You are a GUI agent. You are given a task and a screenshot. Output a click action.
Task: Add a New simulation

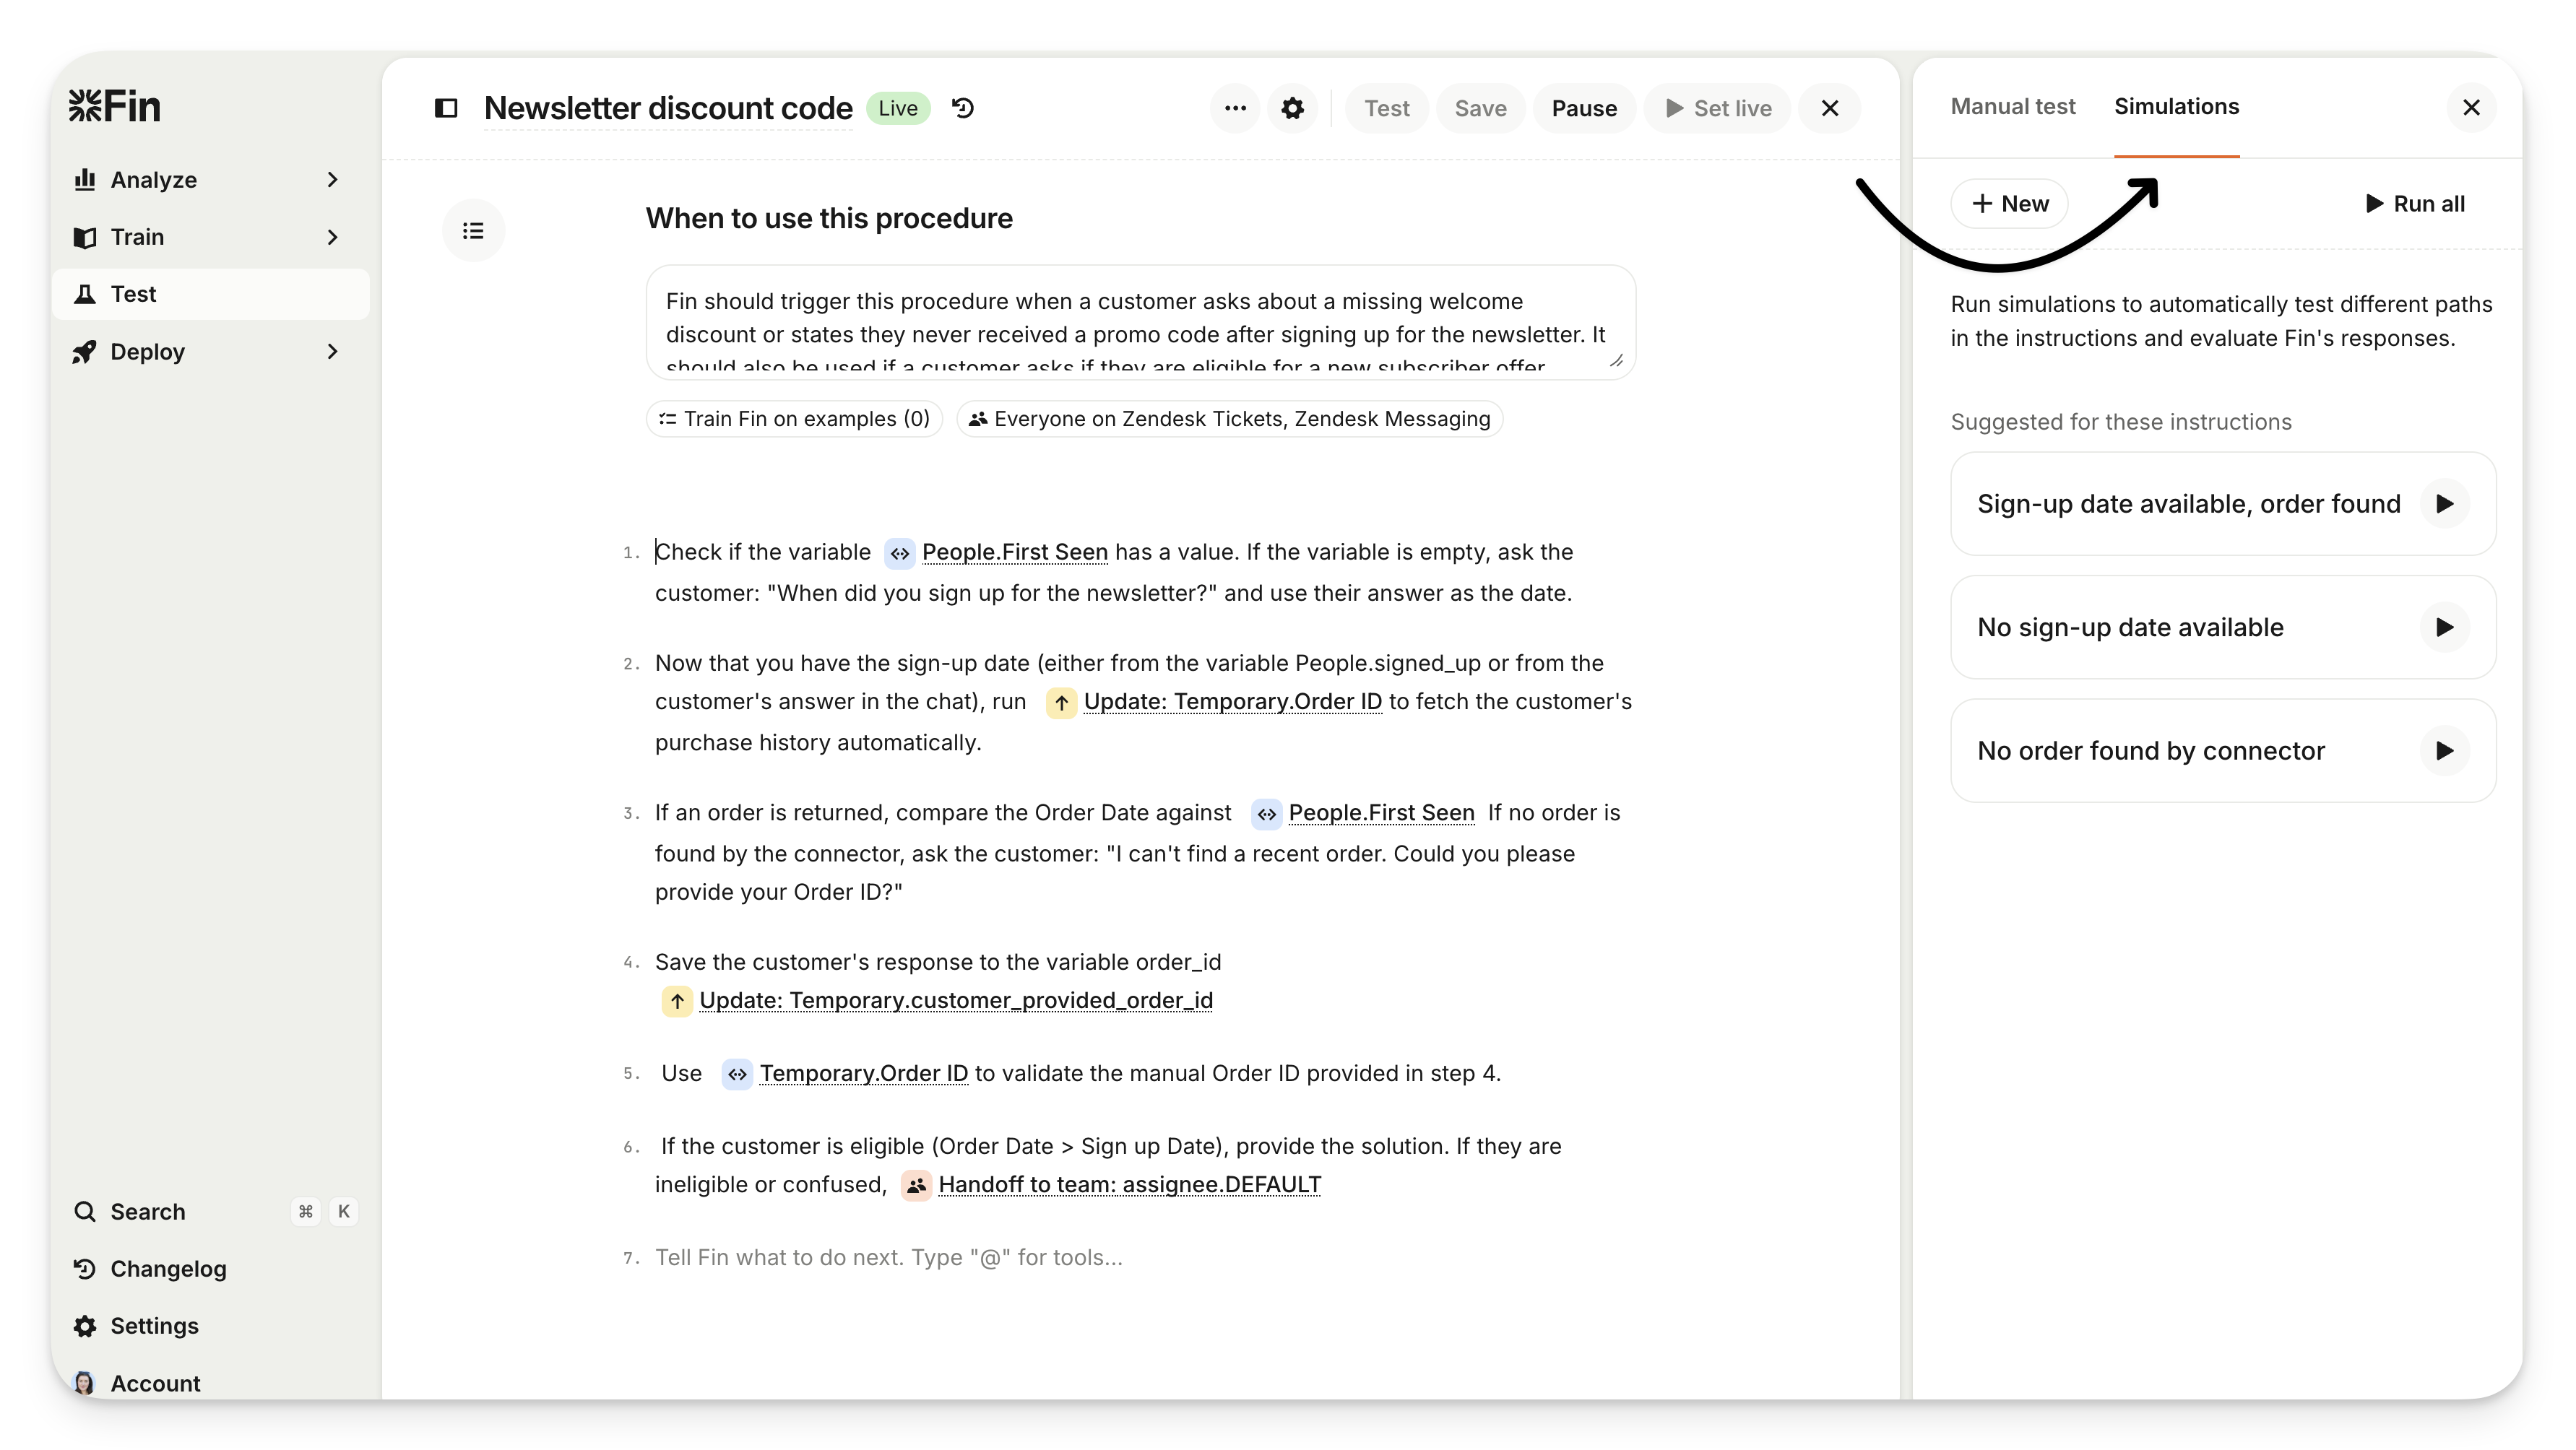(x=2009, y=204)
